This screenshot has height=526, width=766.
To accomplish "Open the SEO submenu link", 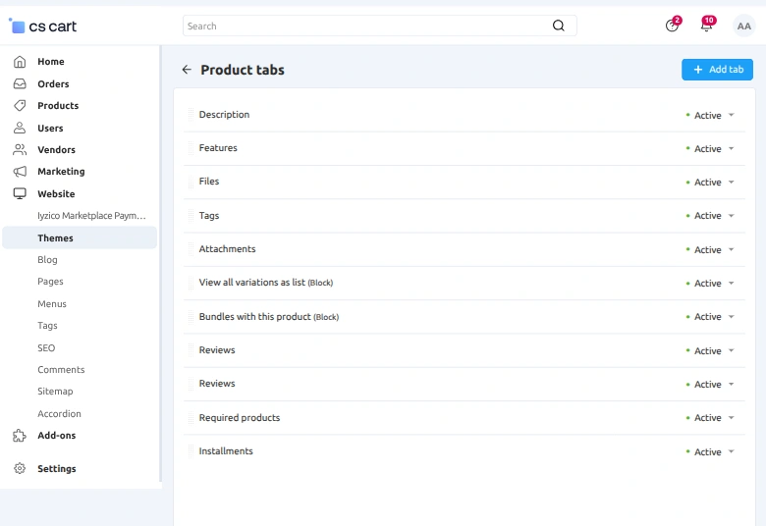I will pyautogui.click(x=46, y=347).
